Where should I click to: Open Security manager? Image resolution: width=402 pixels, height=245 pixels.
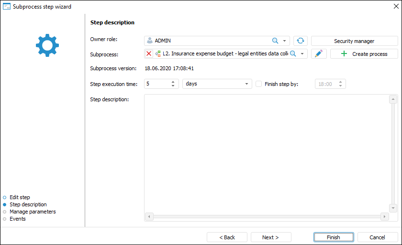[x=354, y=41]
